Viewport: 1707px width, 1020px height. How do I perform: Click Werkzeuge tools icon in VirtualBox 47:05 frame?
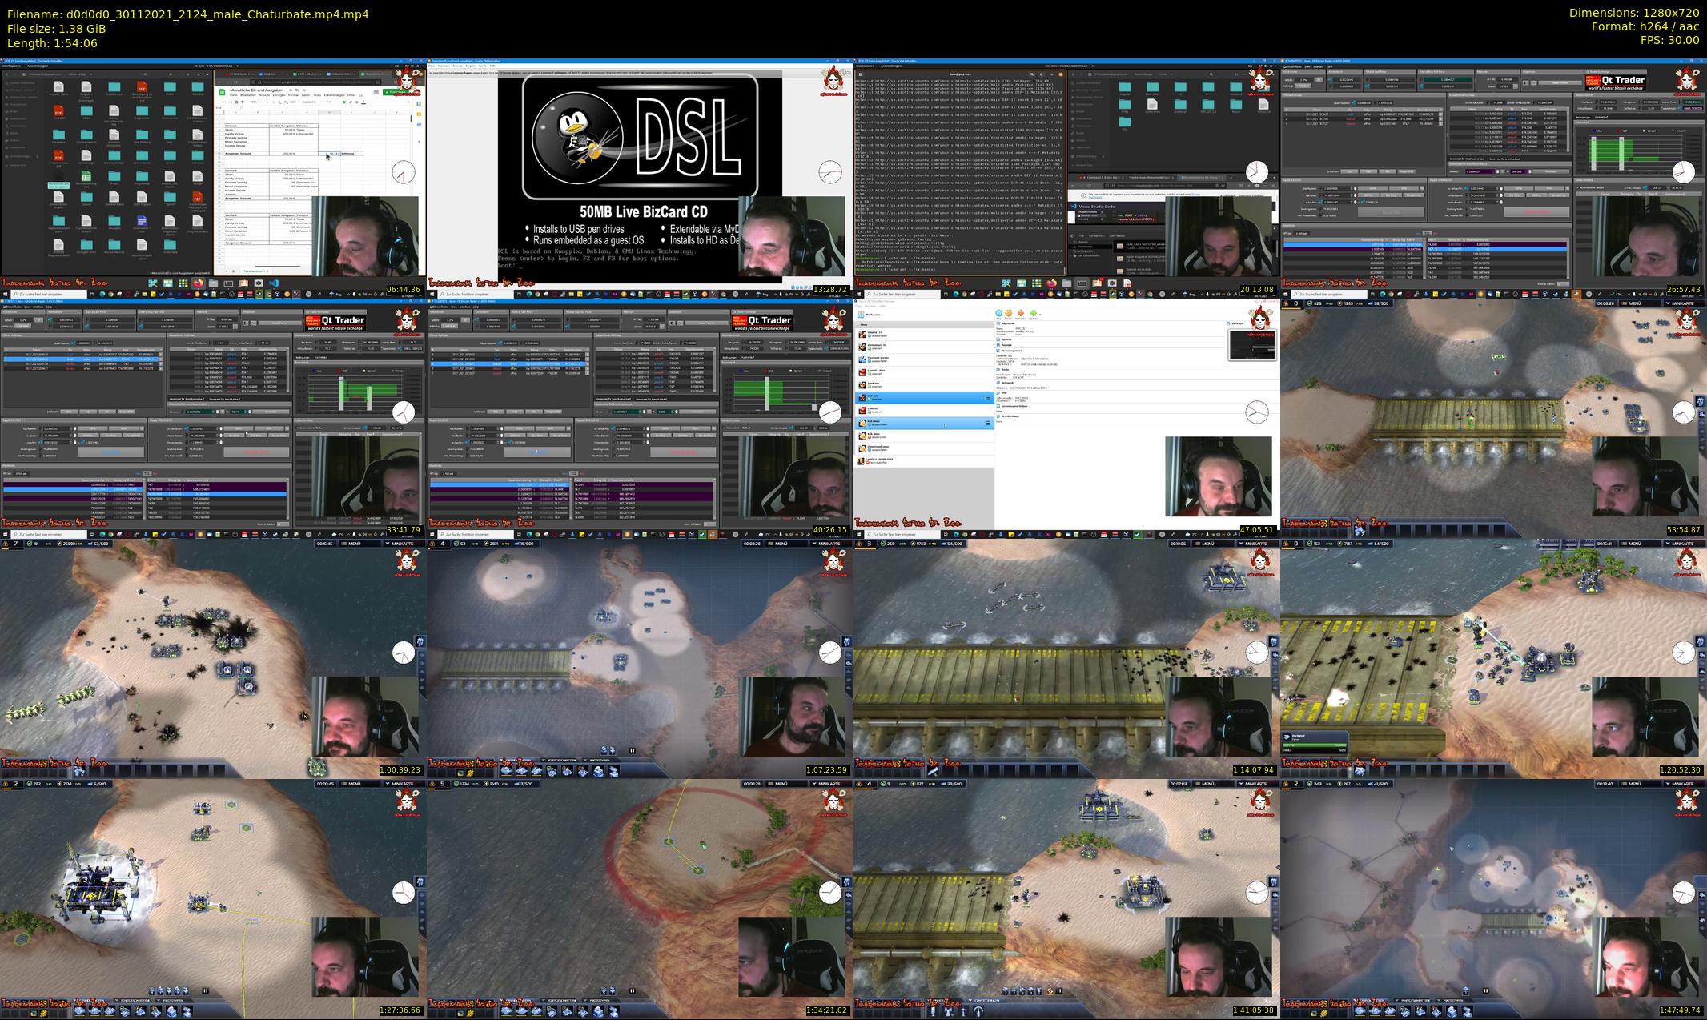pos(861,315)
